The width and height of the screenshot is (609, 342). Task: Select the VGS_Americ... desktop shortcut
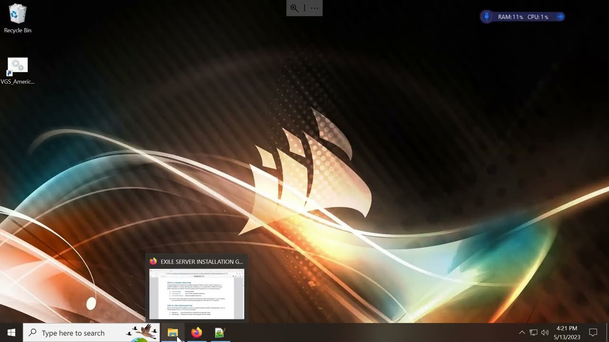pos(18,71)
